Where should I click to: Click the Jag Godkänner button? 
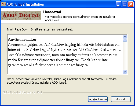pos(98,99)
